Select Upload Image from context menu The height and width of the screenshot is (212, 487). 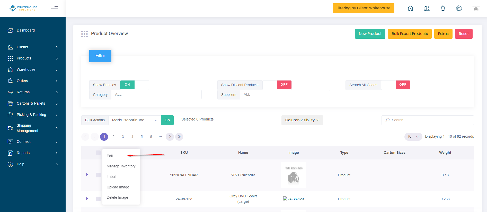118,187
